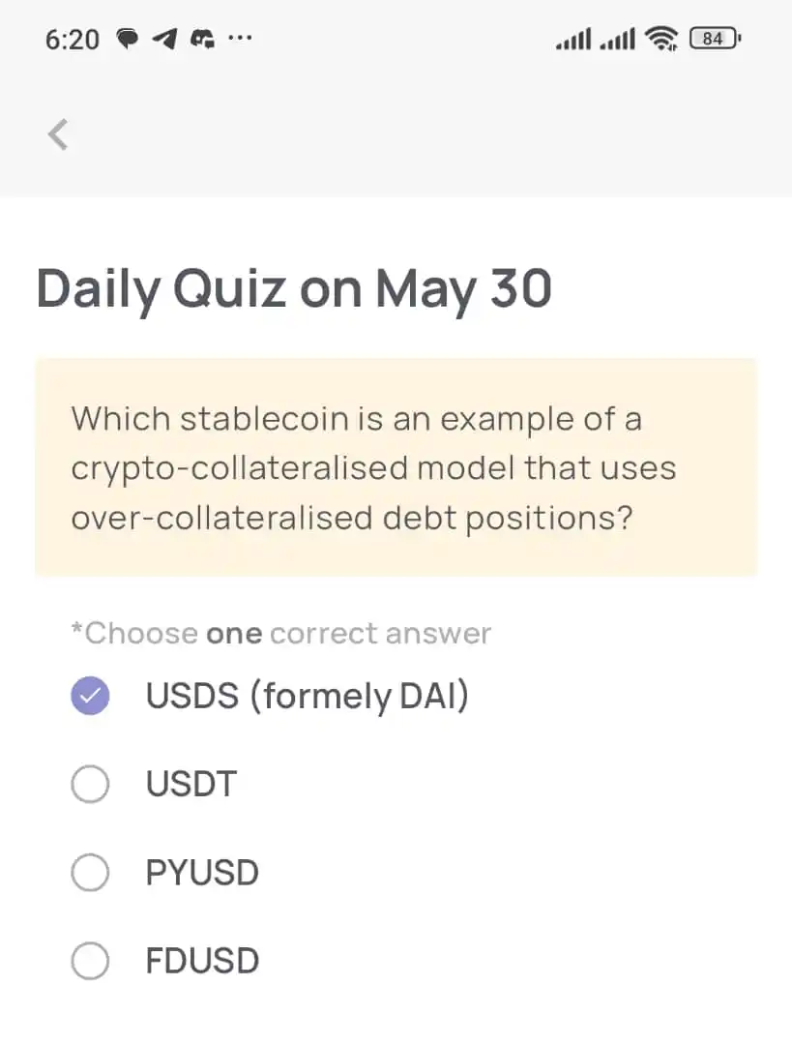Choose the FDUSD answer text
The width and height of the screenshot is (792, 1045).
pos(202,961)
